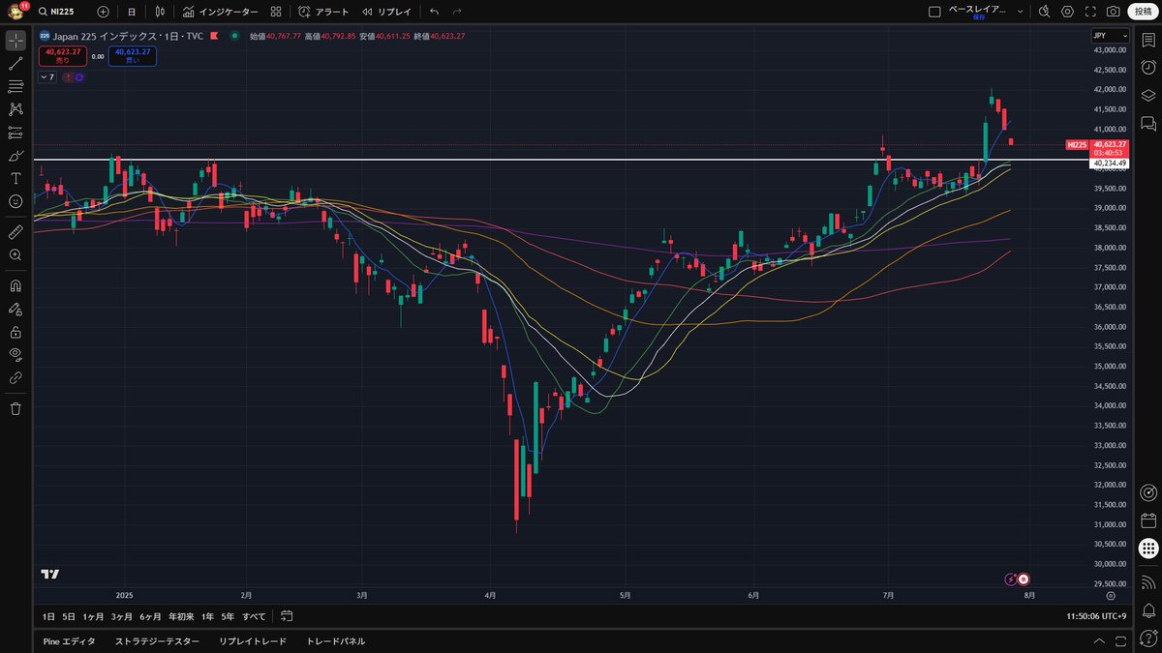Screen dimensions: 1162x653
Task: Open the day timeframe interval dropdown
Action: pyautogui.click(x=132, y=12)
